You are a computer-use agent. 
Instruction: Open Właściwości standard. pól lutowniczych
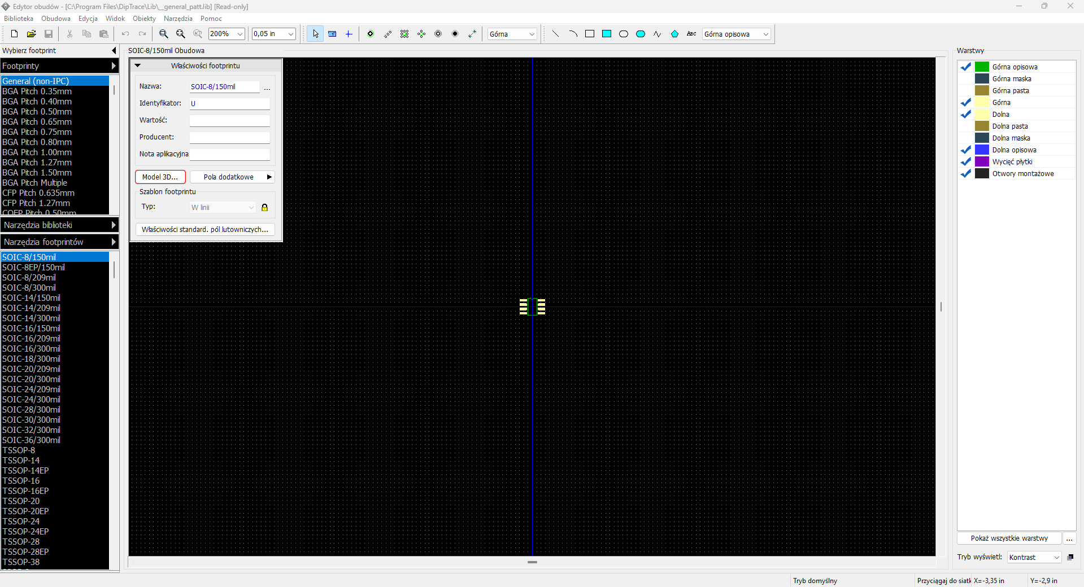(205, 229)
